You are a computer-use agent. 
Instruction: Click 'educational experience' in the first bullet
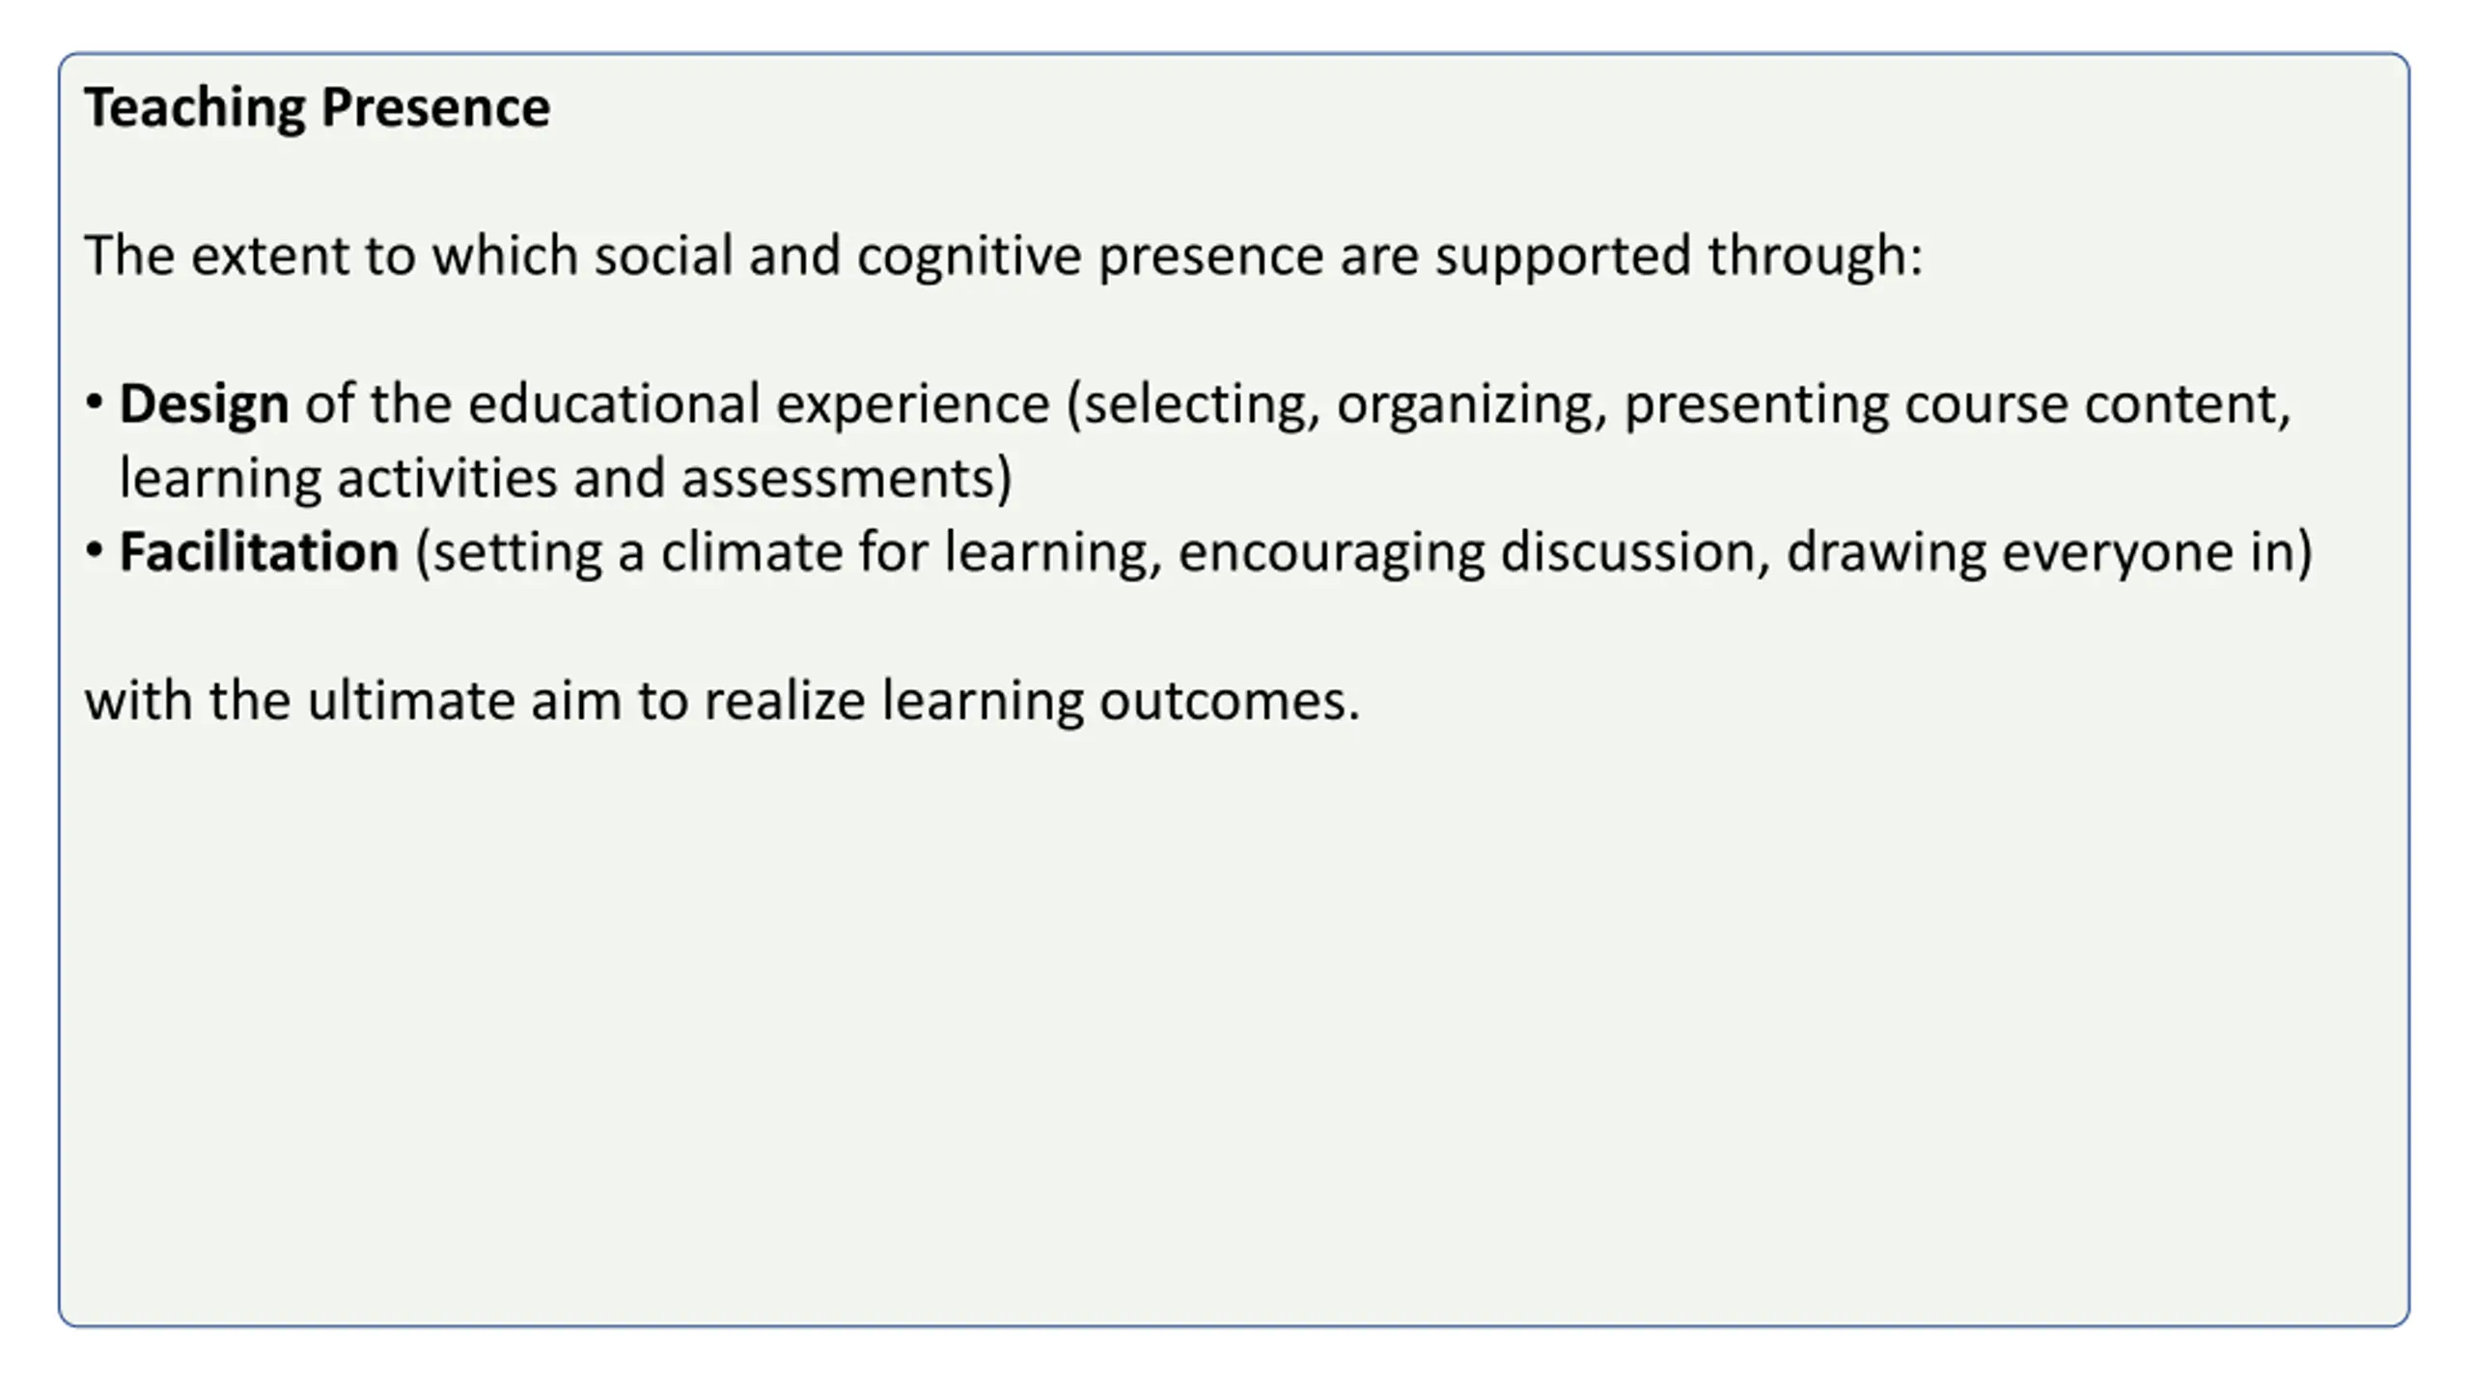click(x=759, y=403)
